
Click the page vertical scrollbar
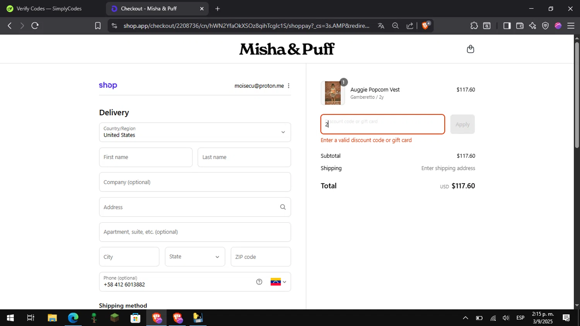[x=577, y=95]
